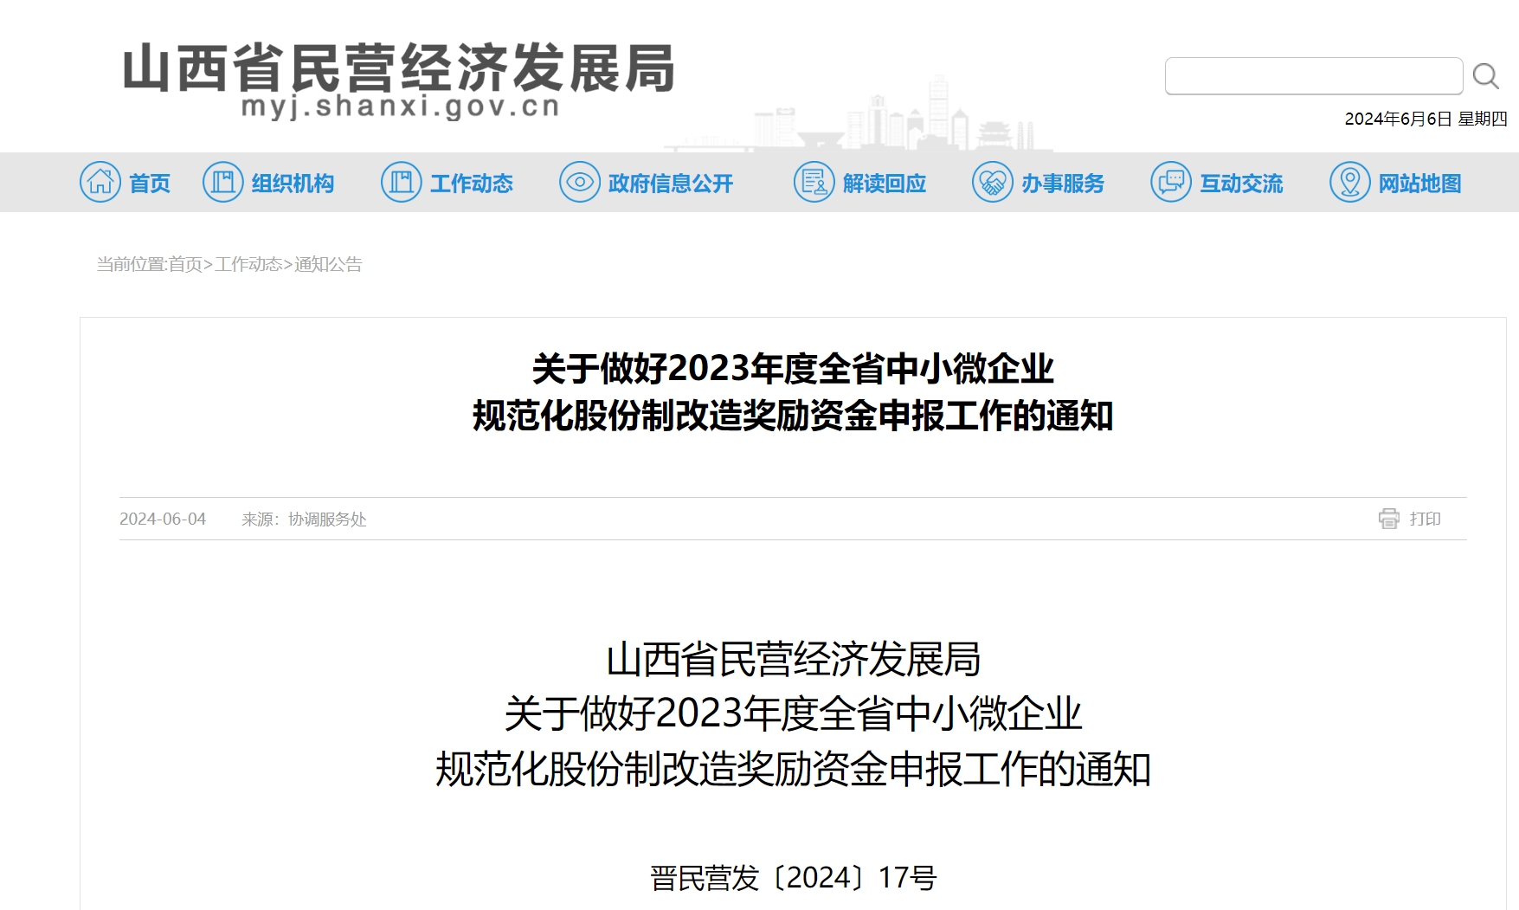Click the 打印 print link
Viewport: 1519px width, 910px height.
[x=1425, y=519]
